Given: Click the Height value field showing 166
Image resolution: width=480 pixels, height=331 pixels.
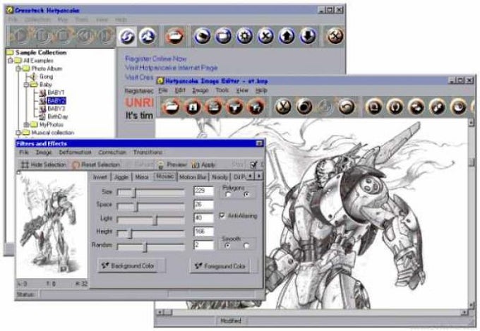Looking at the screenshot, I should 203,231.
